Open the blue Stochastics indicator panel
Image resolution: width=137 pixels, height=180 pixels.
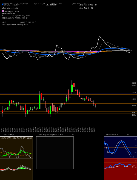(120, 147)
